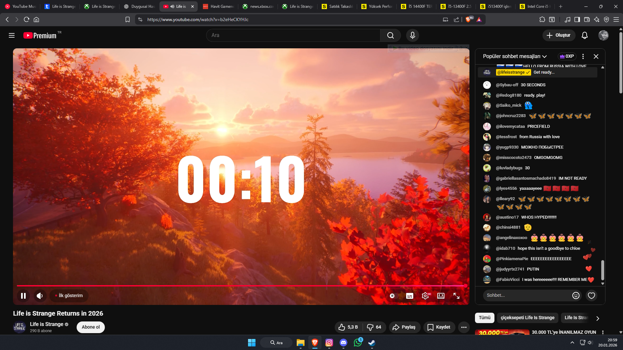The width and height of the screenshot is (623, 350).
Task: Open player settings gear with HD badge
Action: coord(426,296)
